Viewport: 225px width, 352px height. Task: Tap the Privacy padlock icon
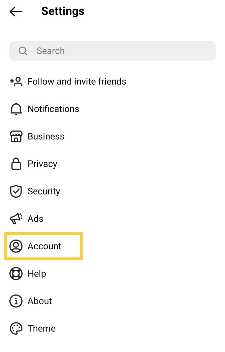pos(16,164)
